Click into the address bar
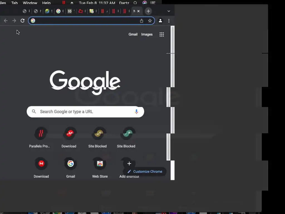 [x=91, y=21]
